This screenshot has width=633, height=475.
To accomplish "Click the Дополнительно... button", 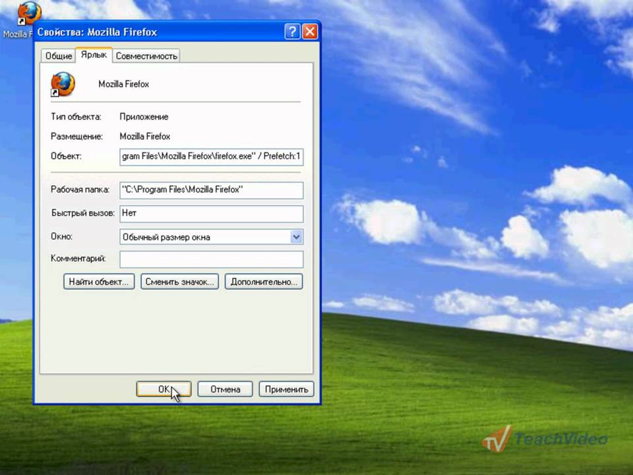I will [x=264, y=282].
